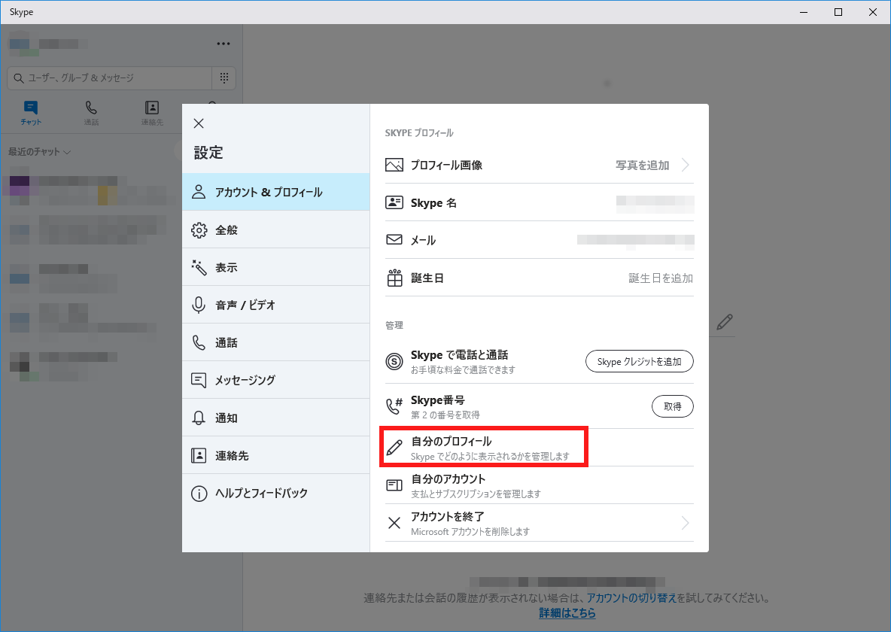
Task: Click the message icon beside メッセージング
Action: [199, 380]
